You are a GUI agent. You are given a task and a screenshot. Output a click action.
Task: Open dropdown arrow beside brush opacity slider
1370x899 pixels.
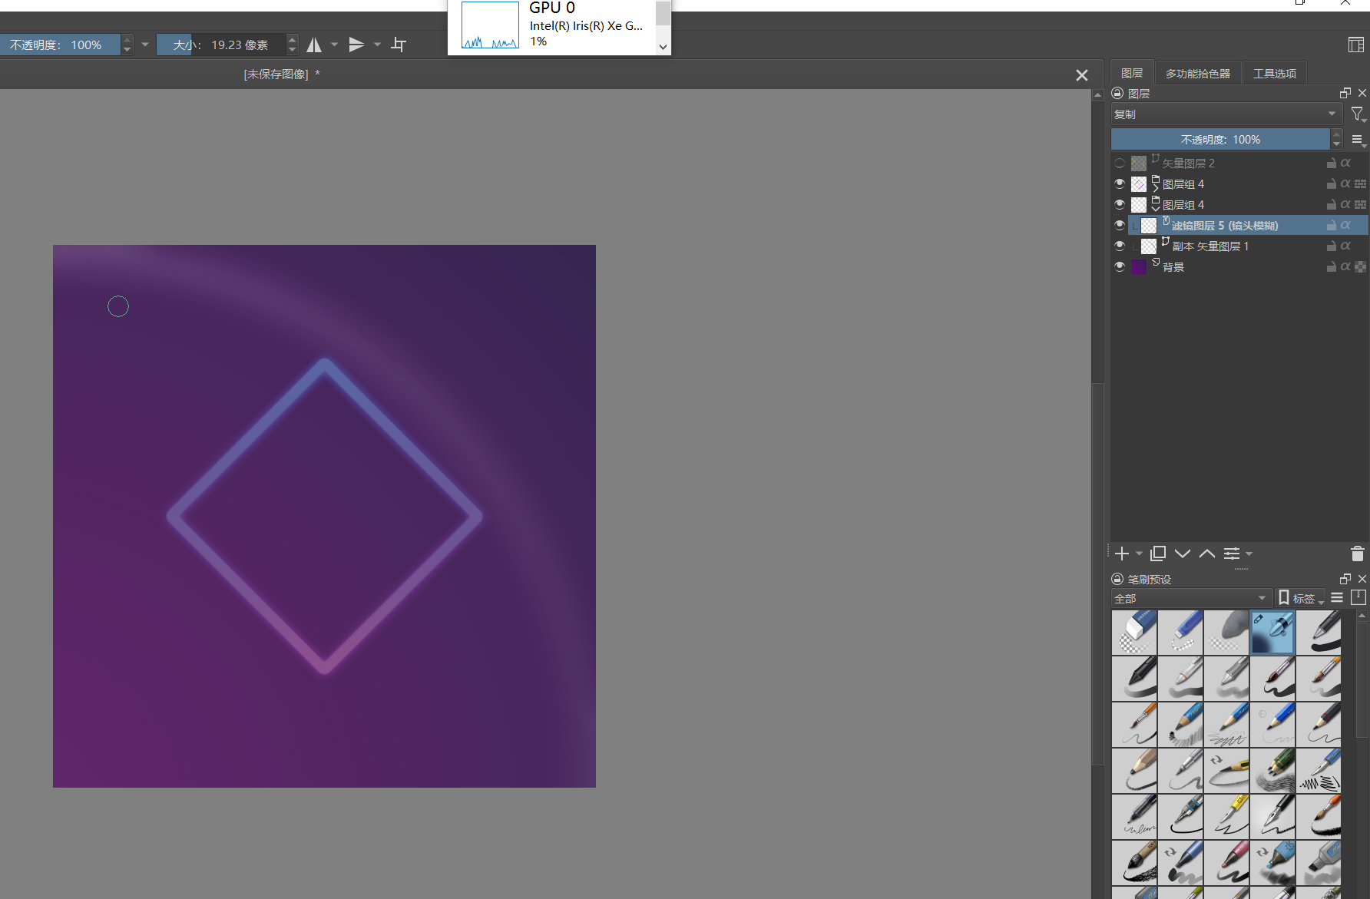tap(145, 45)
